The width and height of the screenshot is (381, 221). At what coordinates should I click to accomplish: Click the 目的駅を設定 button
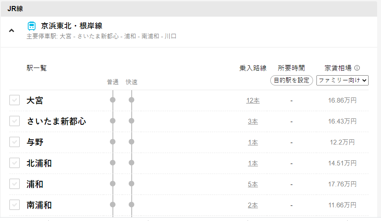coord(291,80)
